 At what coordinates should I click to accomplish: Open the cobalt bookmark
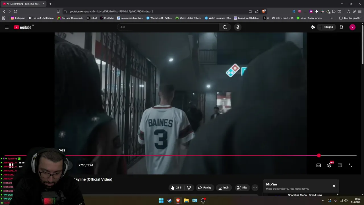click(92, 18)
